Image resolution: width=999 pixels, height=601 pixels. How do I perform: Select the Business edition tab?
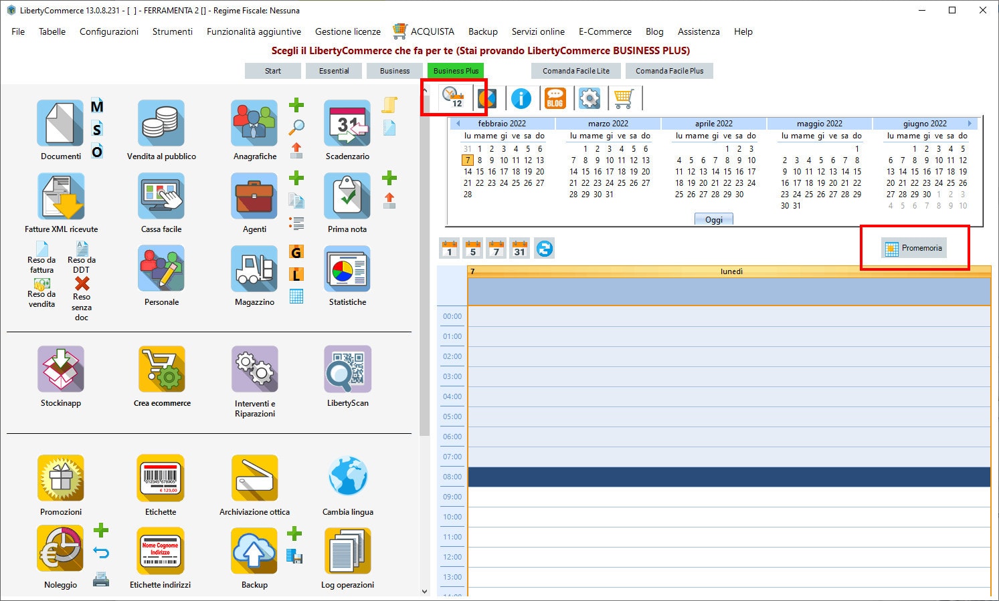pos(395,71)
